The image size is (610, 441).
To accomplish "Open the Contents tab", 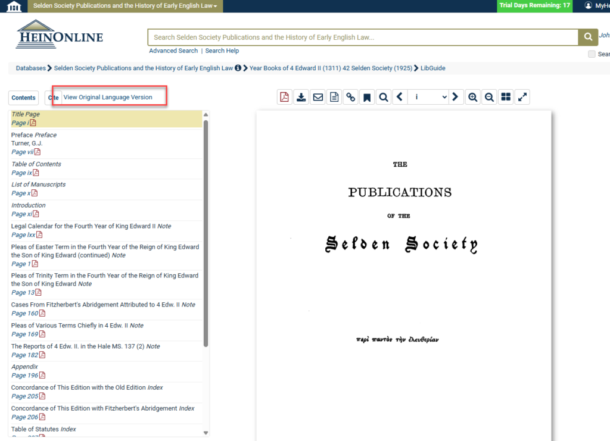I will click(x=24, y=98).
